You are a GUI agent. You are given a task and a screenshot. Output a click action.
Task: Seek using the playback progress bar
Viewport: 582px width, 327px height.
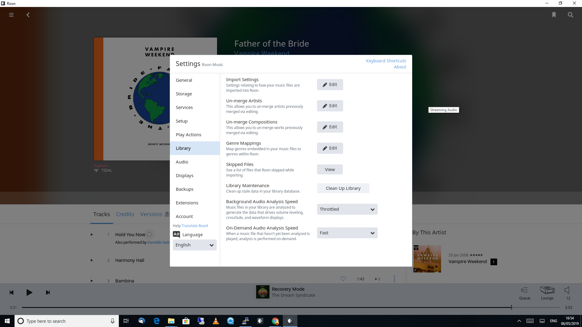pos(291,307)
